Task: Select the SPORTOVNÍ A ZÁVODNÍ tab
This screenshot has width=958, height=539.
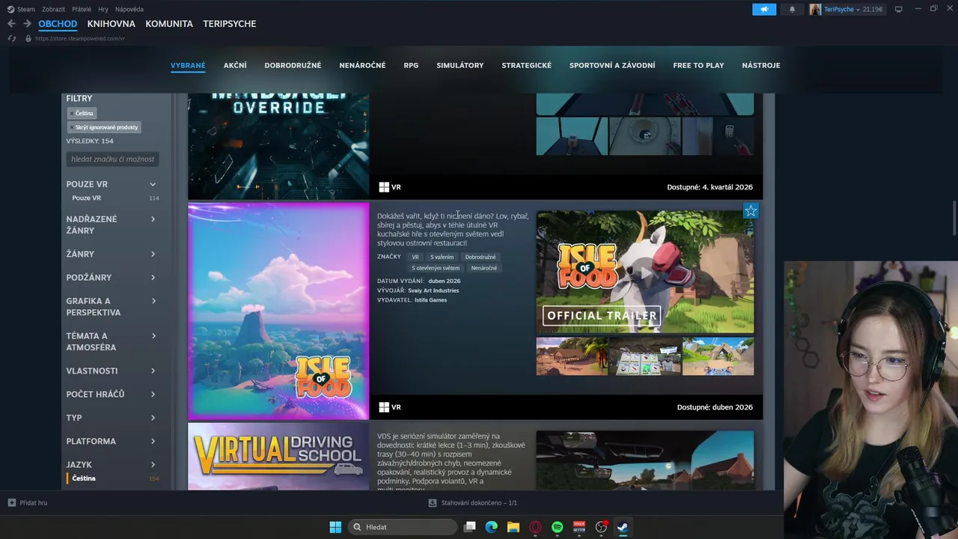Action: [x=612, y=65]
